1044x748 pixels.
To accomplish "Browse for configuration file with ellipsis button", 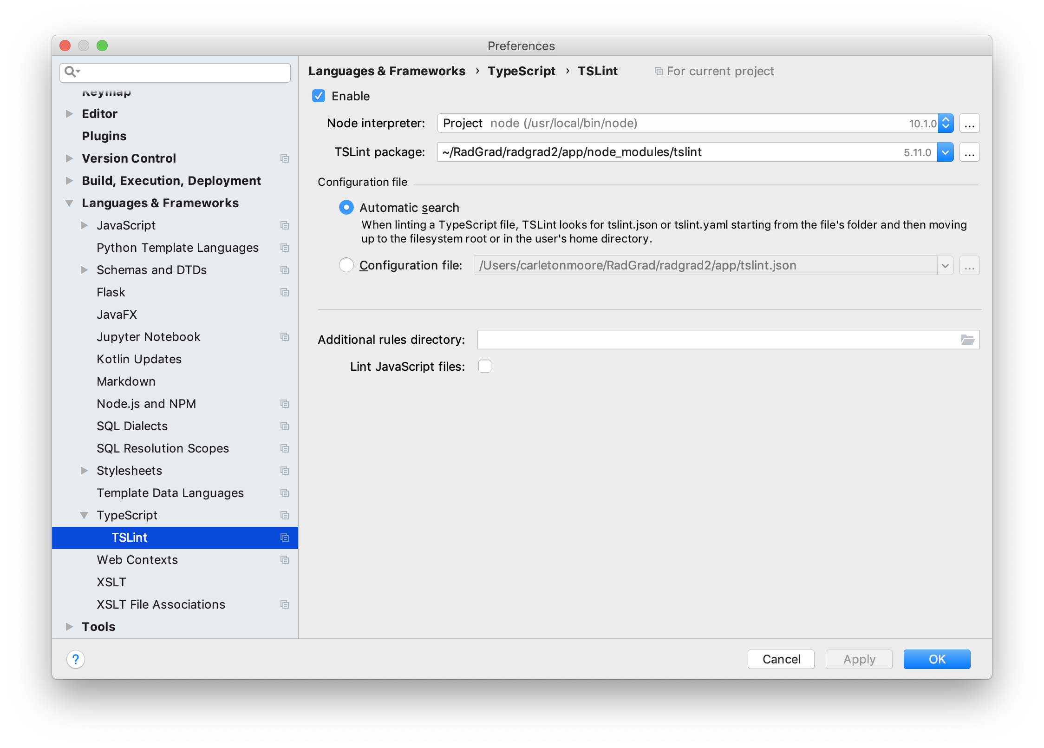I will coord(970,266).
